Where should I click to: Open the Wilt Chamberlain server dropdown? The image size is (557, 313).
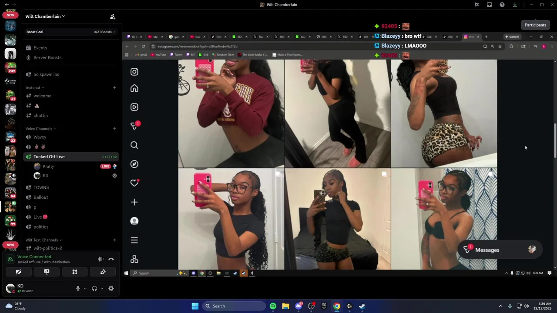pos(45,17)
